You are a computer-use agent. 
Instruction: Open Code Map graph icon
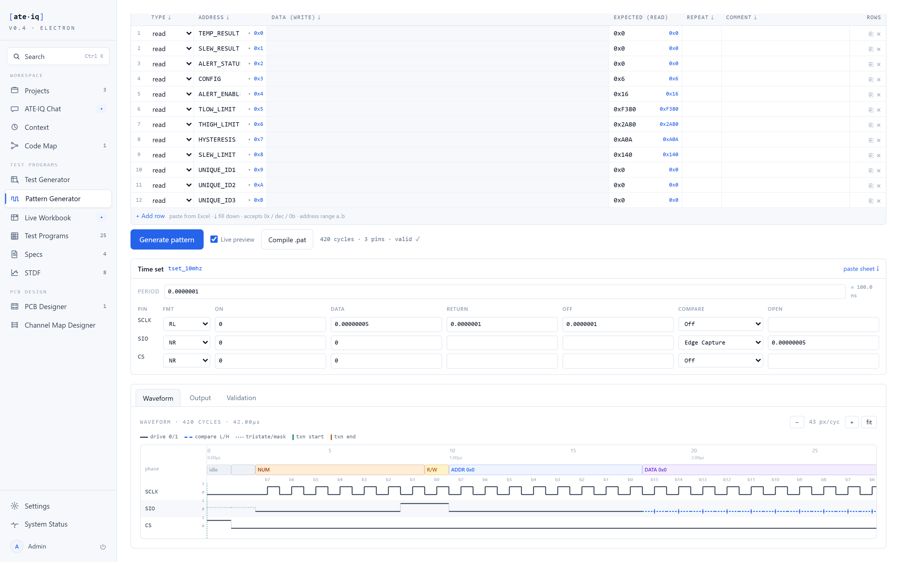(x=15, y=146)
